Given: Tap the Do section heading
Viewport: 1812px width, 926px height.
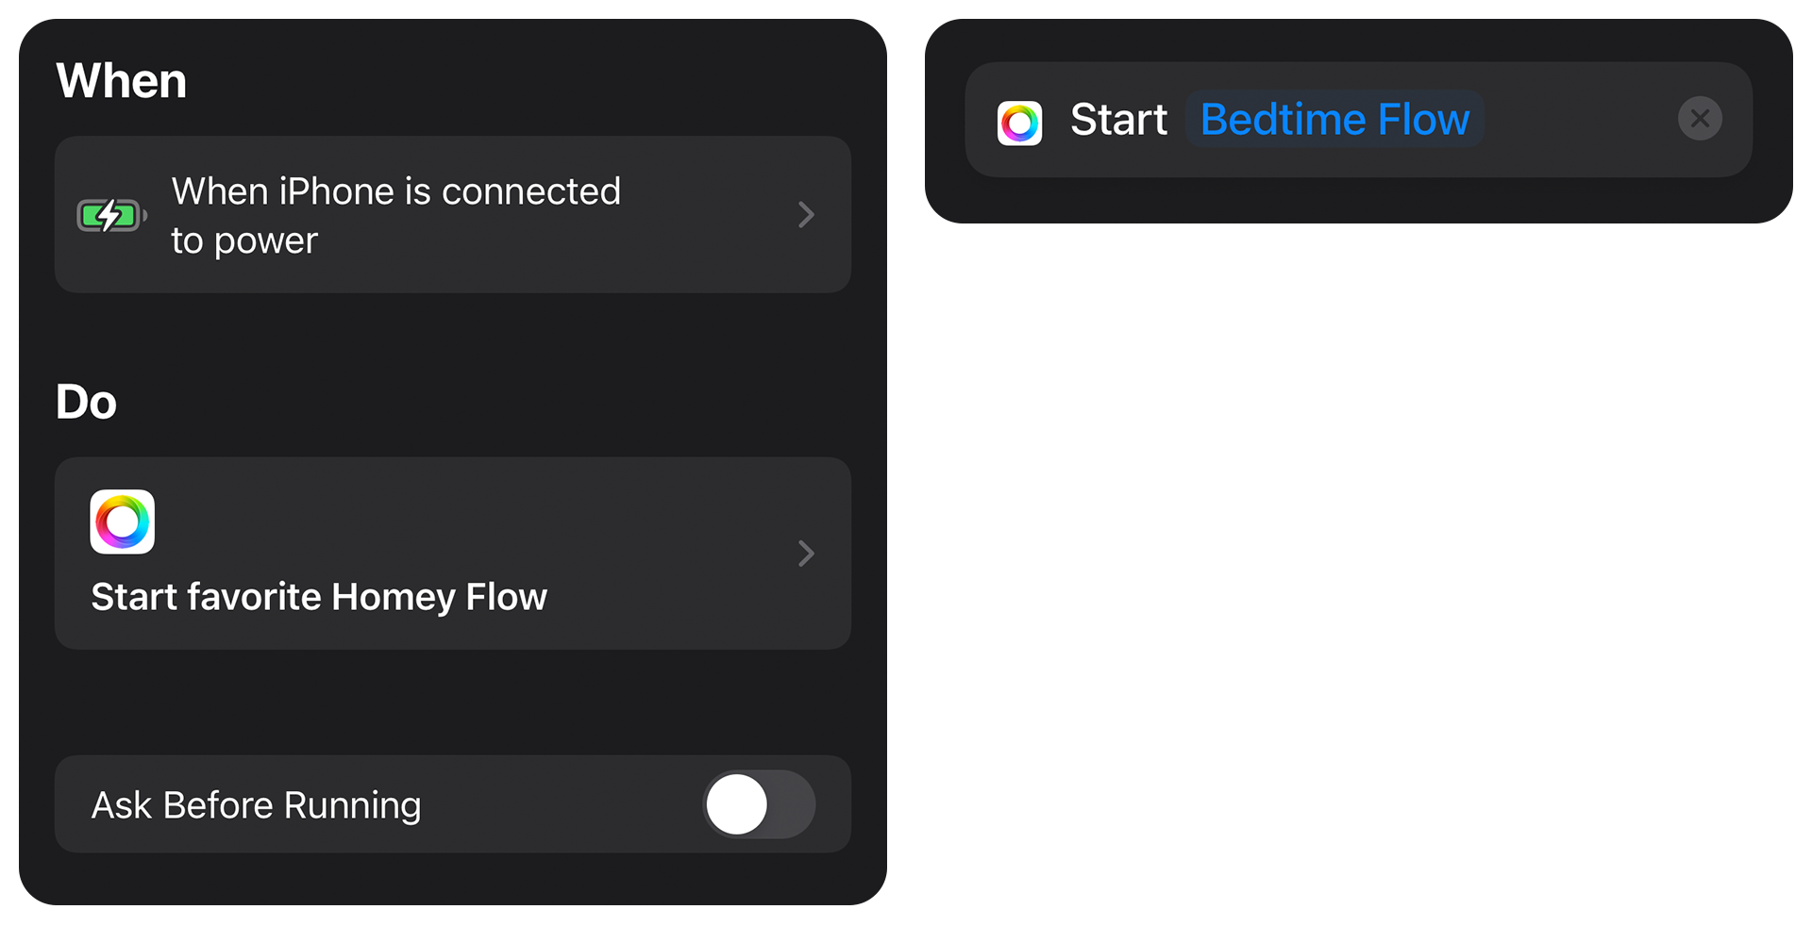Looking at the screenshot, I should click(86, 402).
